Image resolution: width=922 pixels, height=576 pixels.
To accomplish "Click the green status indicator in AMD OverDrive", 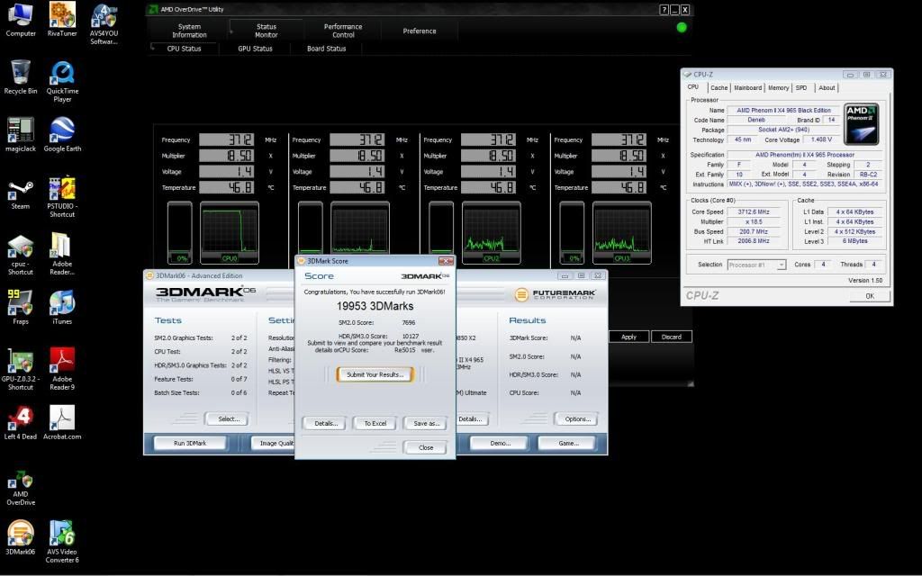I will (x=682, y=27).
